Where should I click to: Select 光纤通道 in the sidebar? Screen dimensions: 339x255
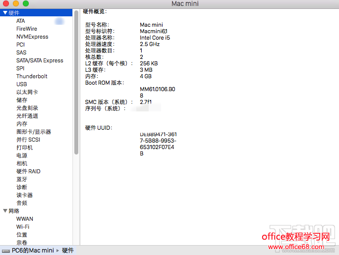point(27,116)
